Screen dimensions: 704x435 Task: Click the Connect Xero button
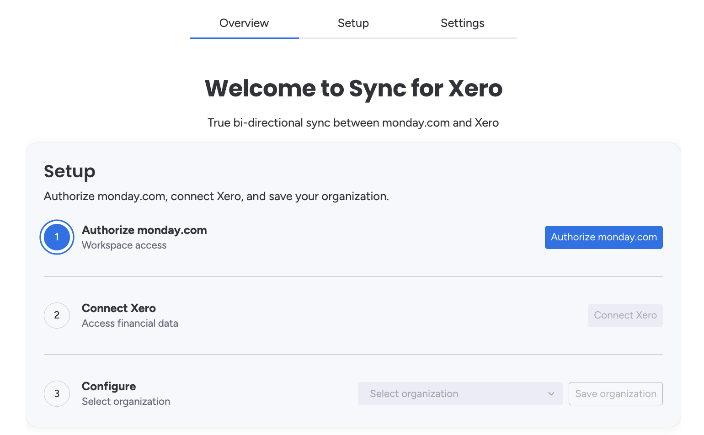pos(625,315)
